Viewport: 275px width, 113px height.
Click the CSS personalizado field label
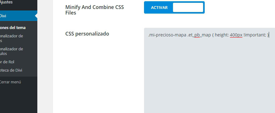pos(87,34)
